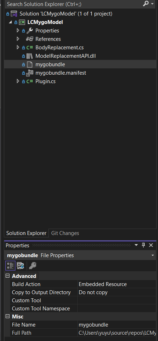Image resolution: width=158 pixels, height=341 pixels.
Task: Select Copy to Output Directory property label
Action: pyautogui.click(x=41, y=292)
